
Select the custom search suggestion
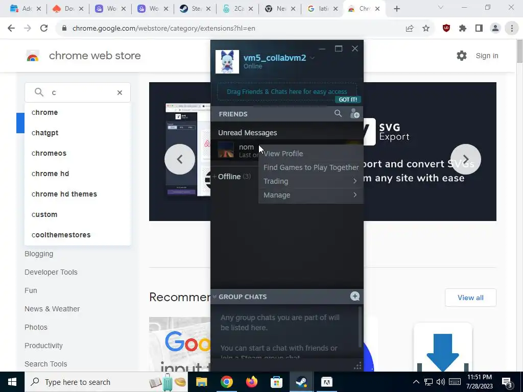click(x=78, y=215)
